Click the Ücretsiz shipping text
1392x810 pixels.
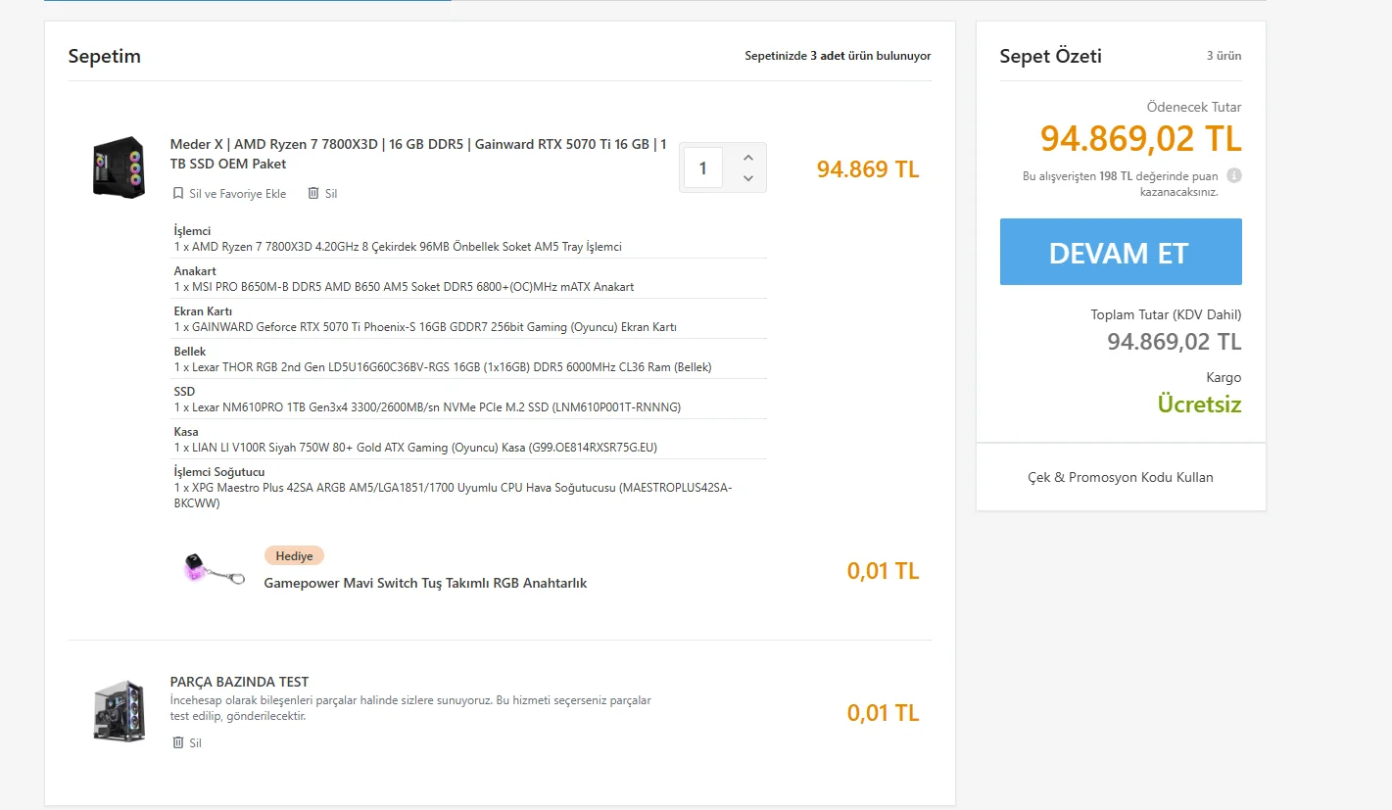tap(1199, 404)
